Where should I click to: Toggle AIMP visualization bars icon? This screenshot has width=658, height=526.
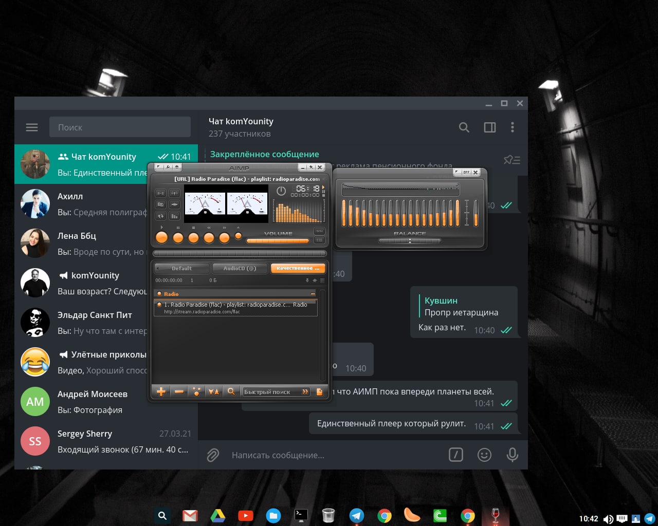pos(174,216)
